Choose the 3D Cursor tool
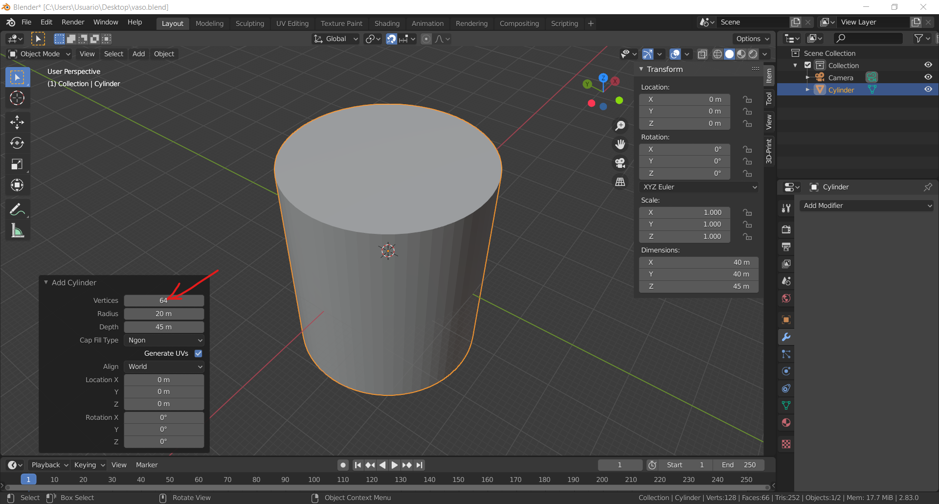939x504 pixels. (x=17, y=98)
